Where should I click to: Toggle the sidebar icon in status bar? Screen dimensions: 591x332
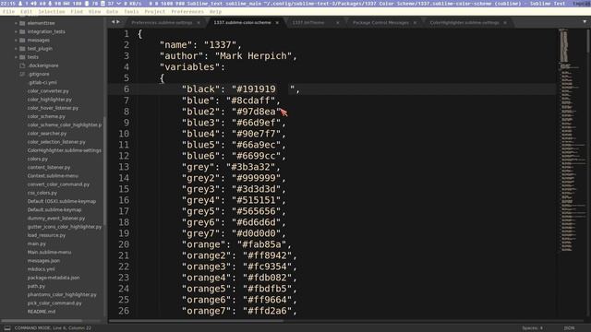tap(7, 328)
